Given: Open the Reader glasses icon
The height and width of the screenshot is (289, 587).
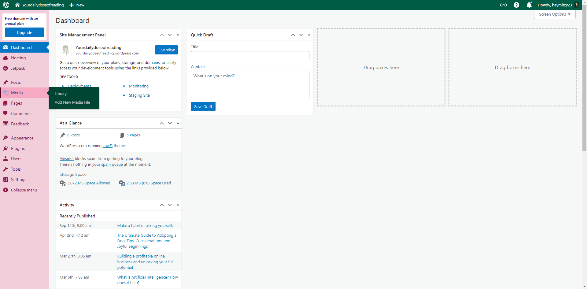Looking at the screenshot, I should pos(503,5).
